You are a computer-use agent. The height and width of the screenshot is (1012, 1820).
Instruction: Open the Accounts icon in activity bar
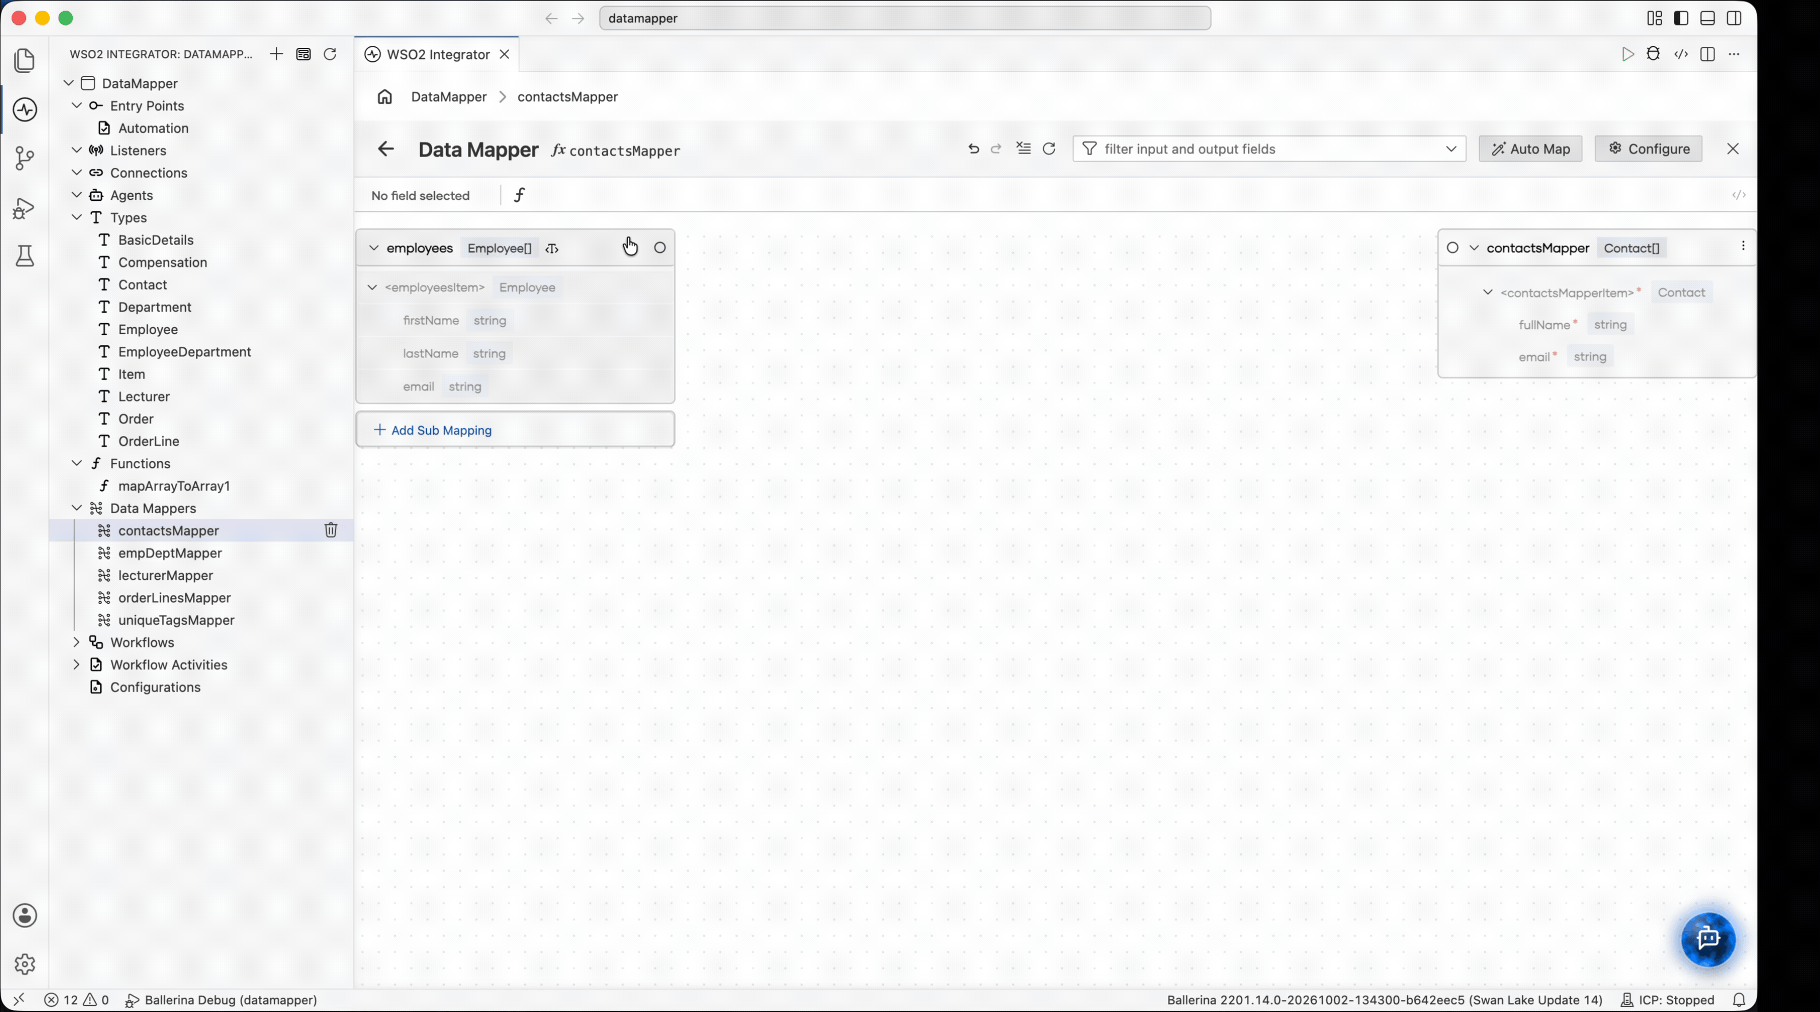click(x=25, y=915)
